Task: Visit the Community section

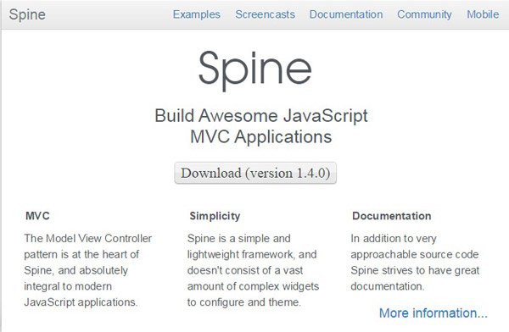Action: point(424,14)
